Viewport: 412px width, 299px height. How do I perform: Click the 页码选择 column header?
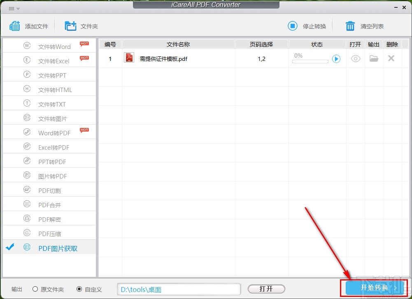[x=261, y=44]
